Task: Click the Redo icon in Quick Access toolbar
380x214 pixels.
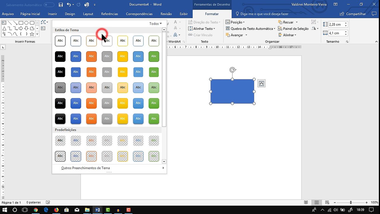Action: tap(78, 4)
